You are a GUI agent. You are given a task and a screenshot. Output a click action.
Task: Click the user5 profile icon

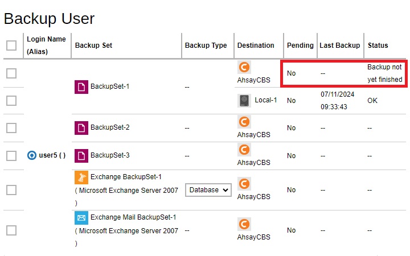click(32, 155)
